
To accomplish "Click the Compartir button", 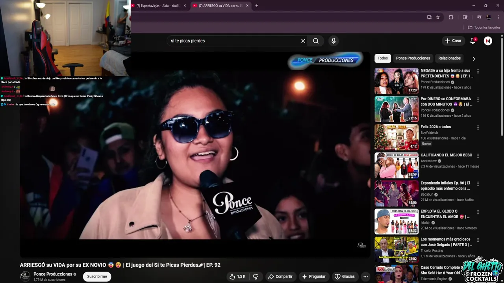I will pyautogui.click(x=280, y=277).
